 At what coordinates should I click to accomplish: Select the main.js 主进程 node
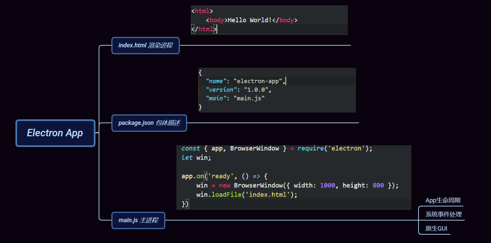click(138, 220)
